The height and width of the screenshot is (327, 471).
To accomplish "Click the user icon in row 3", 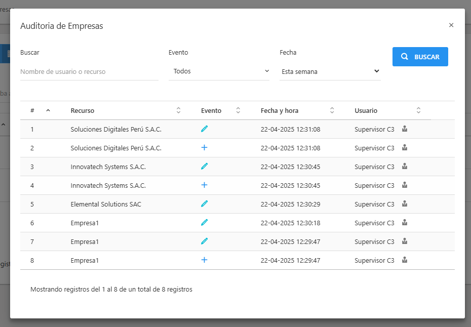I will [405, 167].
